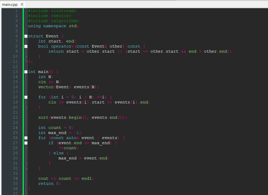Click line number 34 in the gutter

(15, 179)
